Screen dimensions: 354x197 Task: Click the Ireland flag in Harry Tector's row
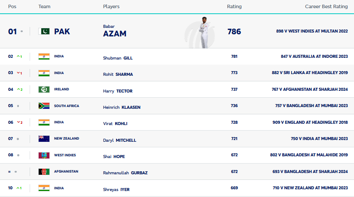[44, 90]
